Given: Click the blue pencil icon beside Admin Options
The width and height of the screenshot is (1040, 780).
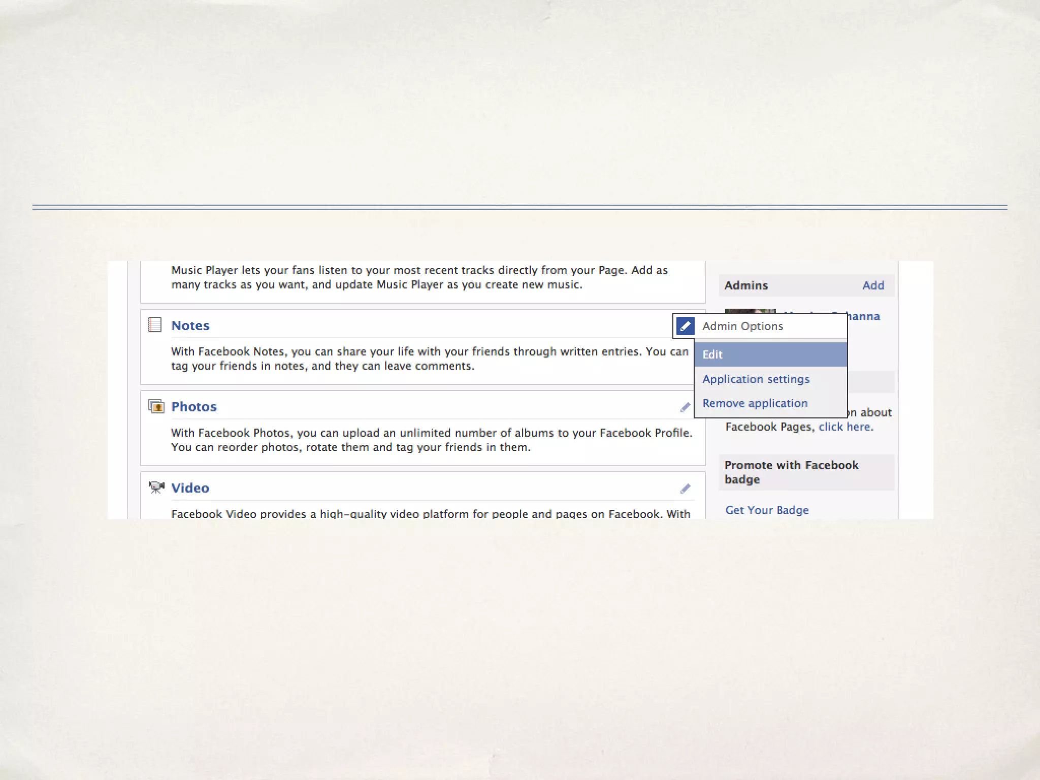Looking at the screenshot, I should tap(685, 326).
